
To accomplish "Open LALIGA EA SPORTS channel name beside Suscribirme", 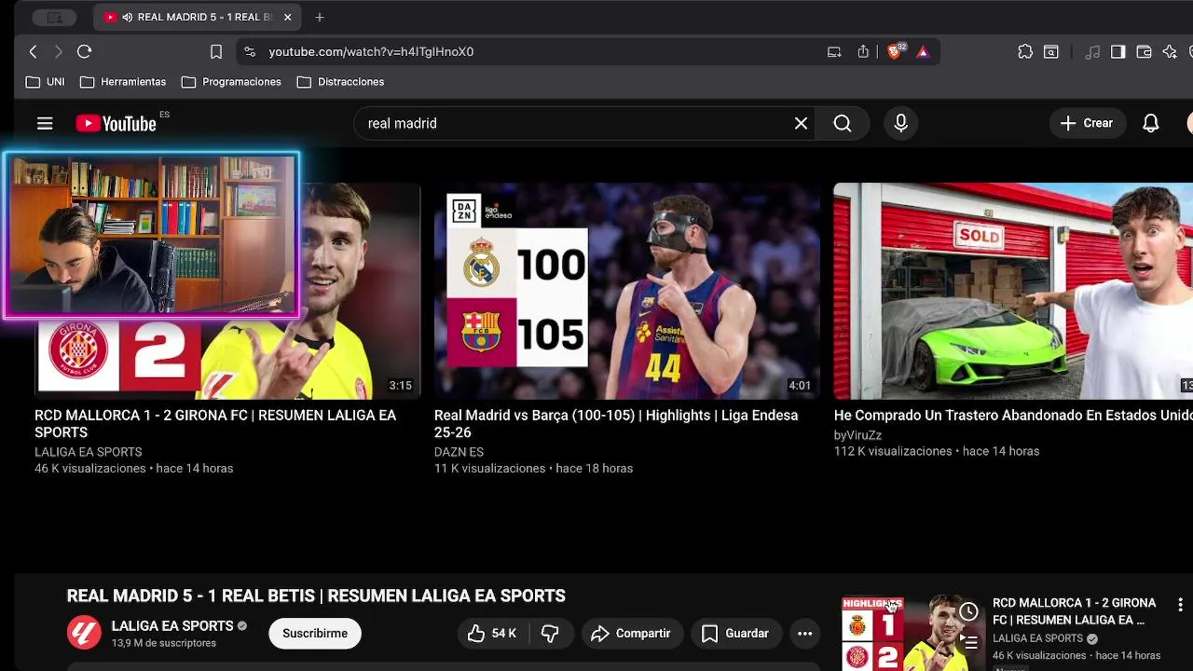I will click(x=172, y=626).
